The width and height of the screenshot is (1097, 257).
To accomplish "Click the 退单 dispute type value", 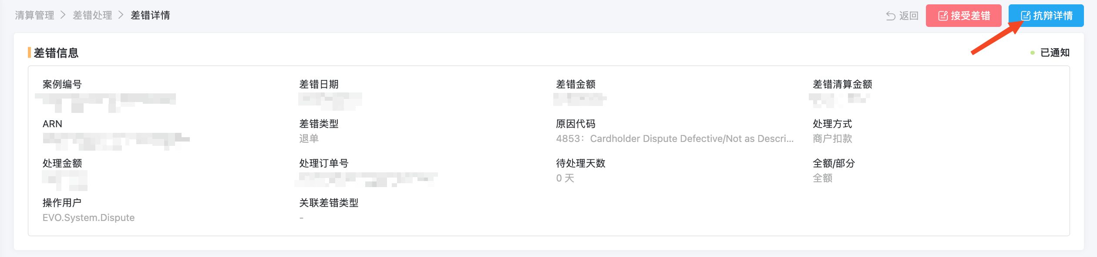I will click(309, 139).
